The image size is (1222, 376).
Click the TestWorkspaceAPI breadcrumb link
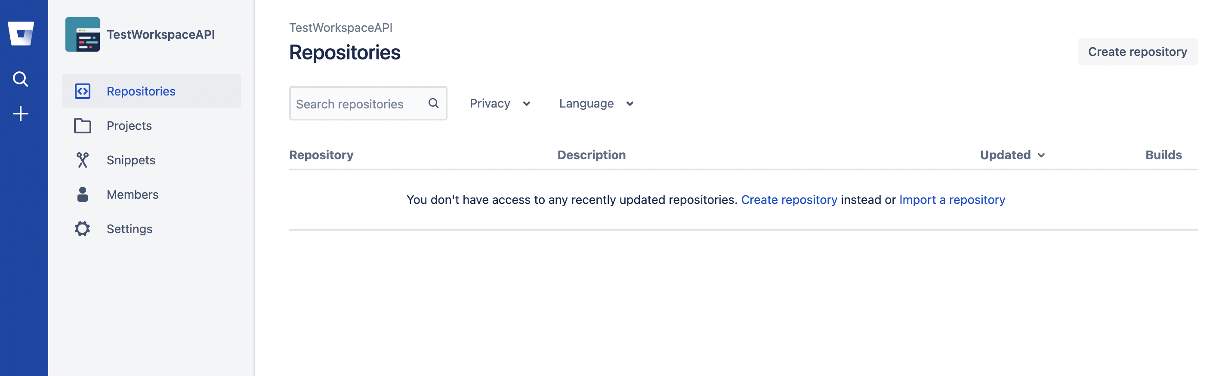341,28
